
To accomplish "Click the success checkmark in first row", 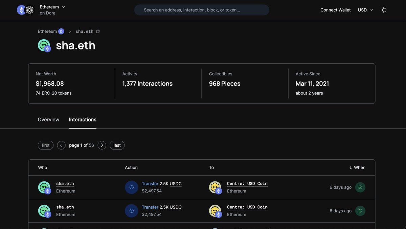I will [360, 187].
